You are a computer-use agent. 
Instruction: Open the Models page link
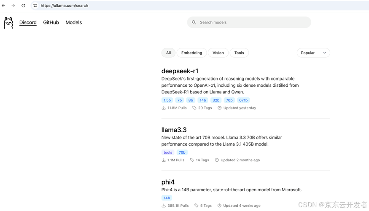pyautogui.click(x=74, y=22)
